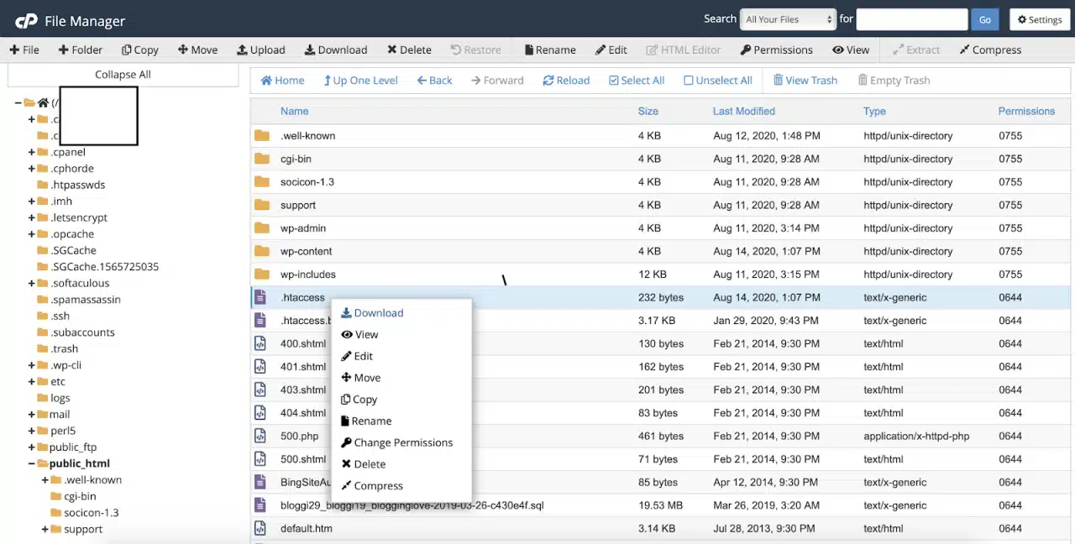This screenshot has width=1075, height=544.
Task: Click the Move toolbar button
Action: (x=197, y=50)
